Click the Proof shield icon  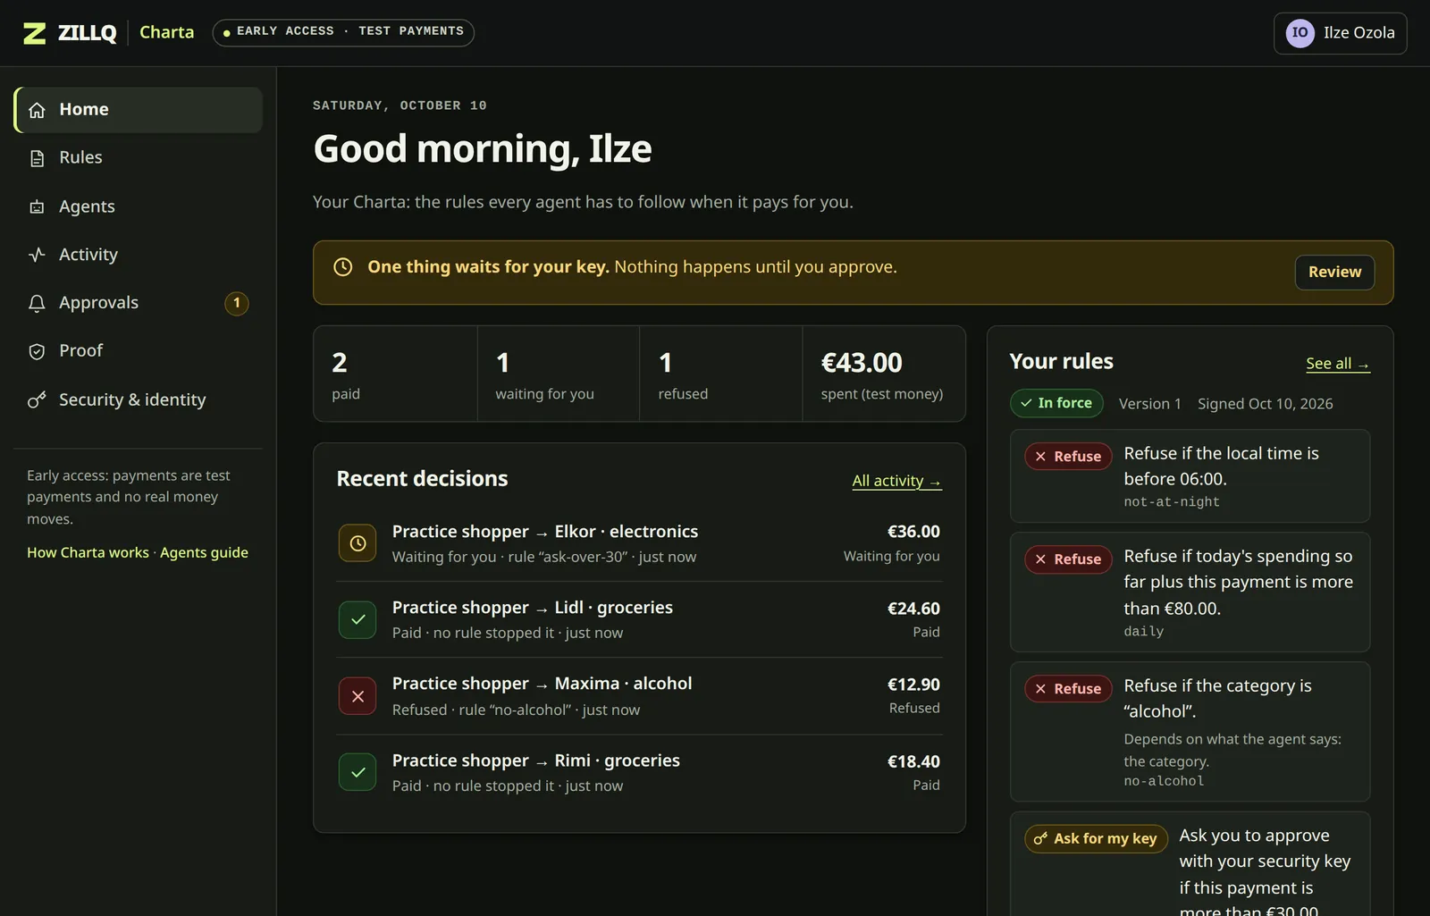37,351
